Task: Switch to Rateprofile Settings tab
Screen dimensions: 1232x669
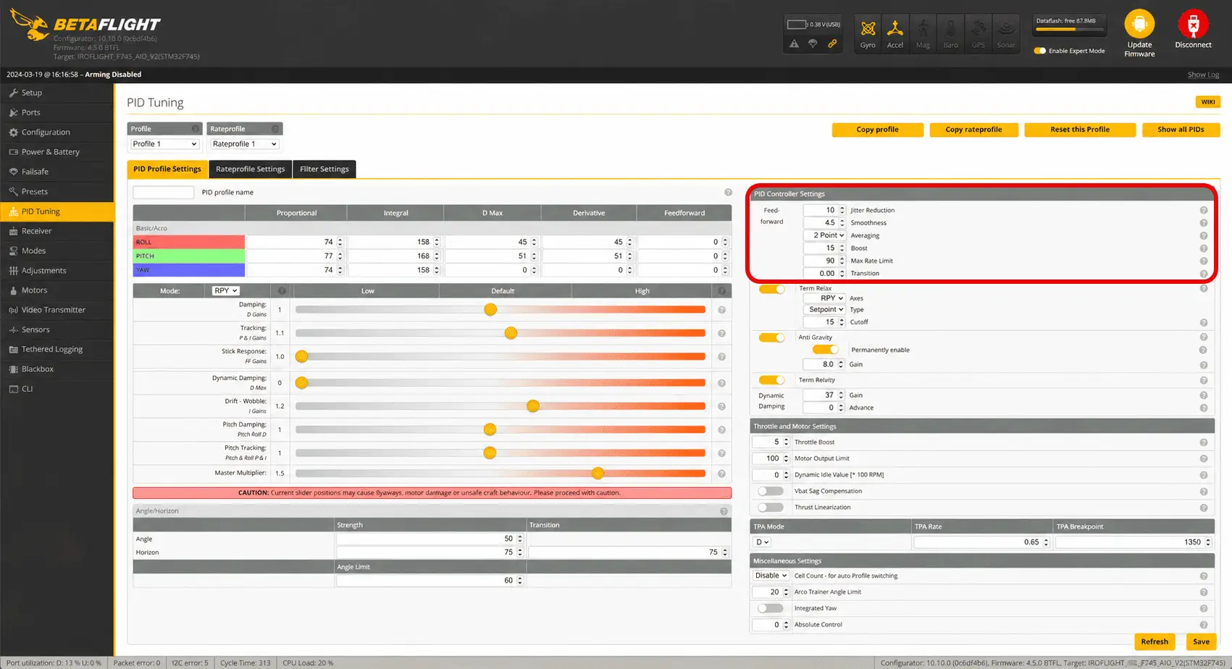Action: (x=251, y=169)
